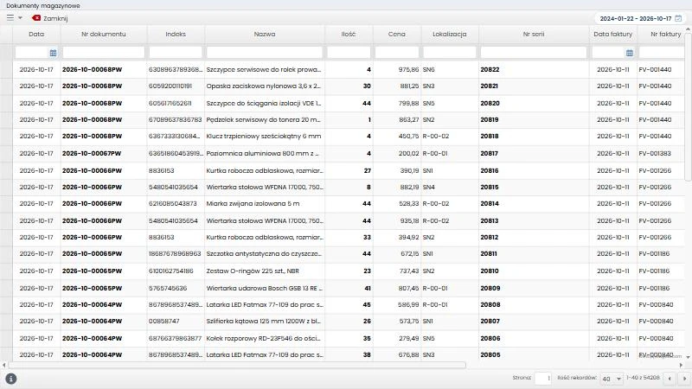Click the Nr faktury filter field
692x389 pixels.
(662, 53)
